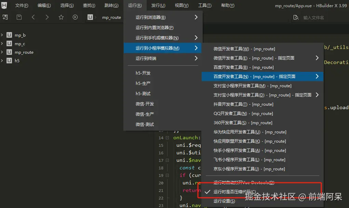349x208 pixels.
Task: Expand the h5 project tree node
Action: click(x=2, y=61)
